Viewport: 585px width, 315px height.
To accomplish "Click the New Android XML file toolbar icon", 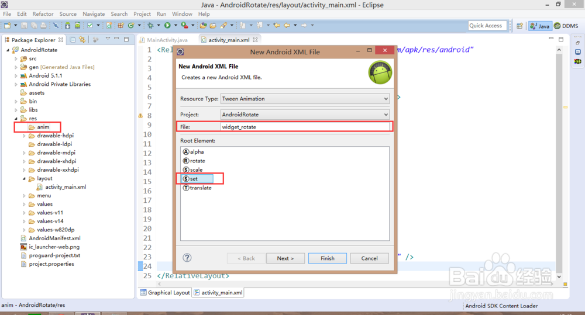I will 109,25.
